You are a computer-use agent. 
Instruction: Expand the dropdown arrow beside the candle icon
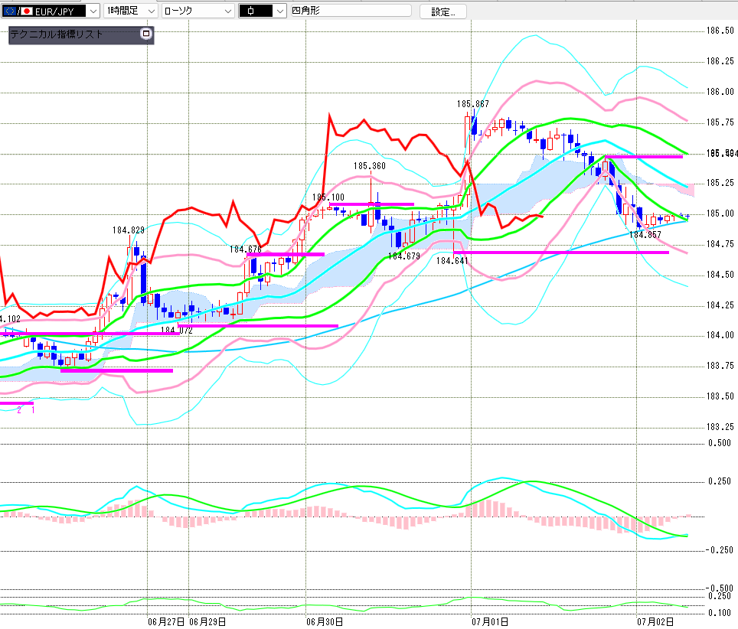pos(279,11)
